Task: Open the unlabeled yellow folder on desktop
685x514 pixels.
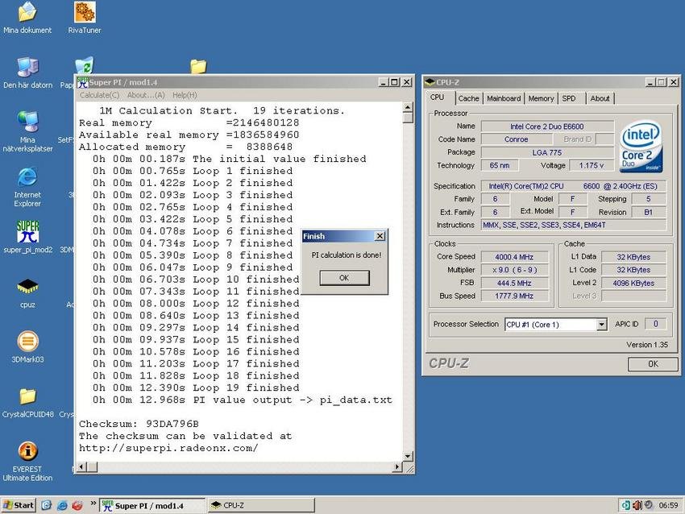Action: (198, 66)
